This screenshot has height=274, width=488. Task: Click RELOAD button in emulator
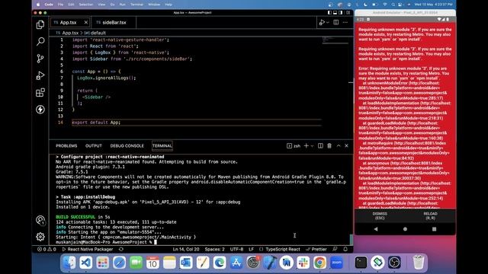(430, 215)
